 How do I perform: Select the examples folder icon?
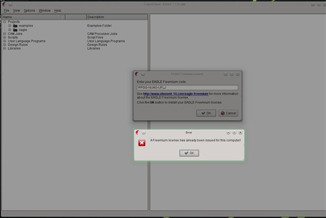pyautogui.click(x=15, y=26)
